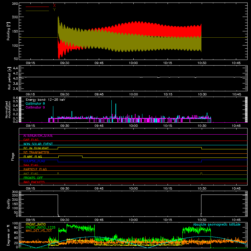This screenshot has width=251, height=251.
Task: Select the olive Y legend label
Action: 54,9
